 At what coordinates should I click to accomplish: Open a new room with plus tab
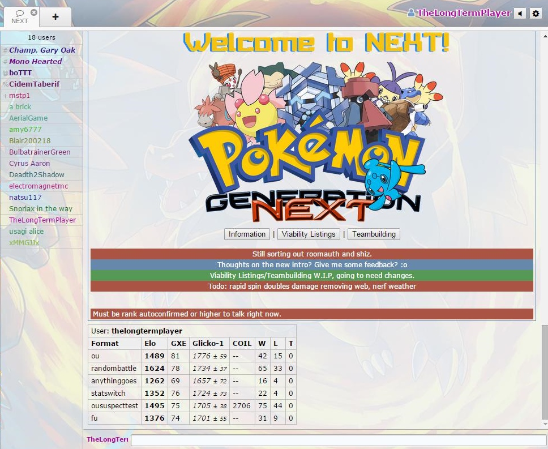[x=55, y=17]
